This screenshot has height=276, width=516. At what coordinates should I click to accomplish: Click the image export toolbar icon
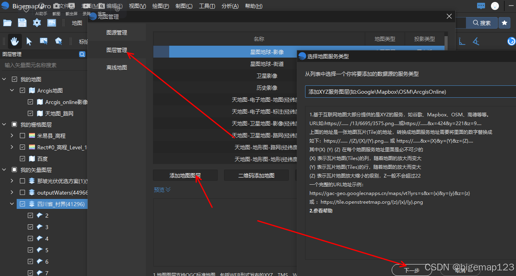pyautogui.click(x=52, y=23)
